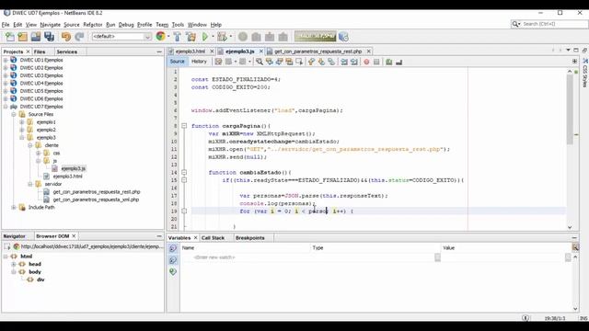
Task: Open the Debug menu
Action: point(126,25)
